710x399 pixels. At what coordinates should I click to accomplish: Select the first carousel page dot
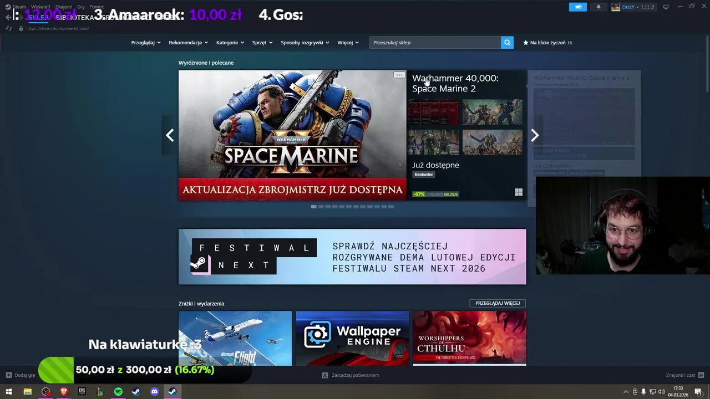314,207
